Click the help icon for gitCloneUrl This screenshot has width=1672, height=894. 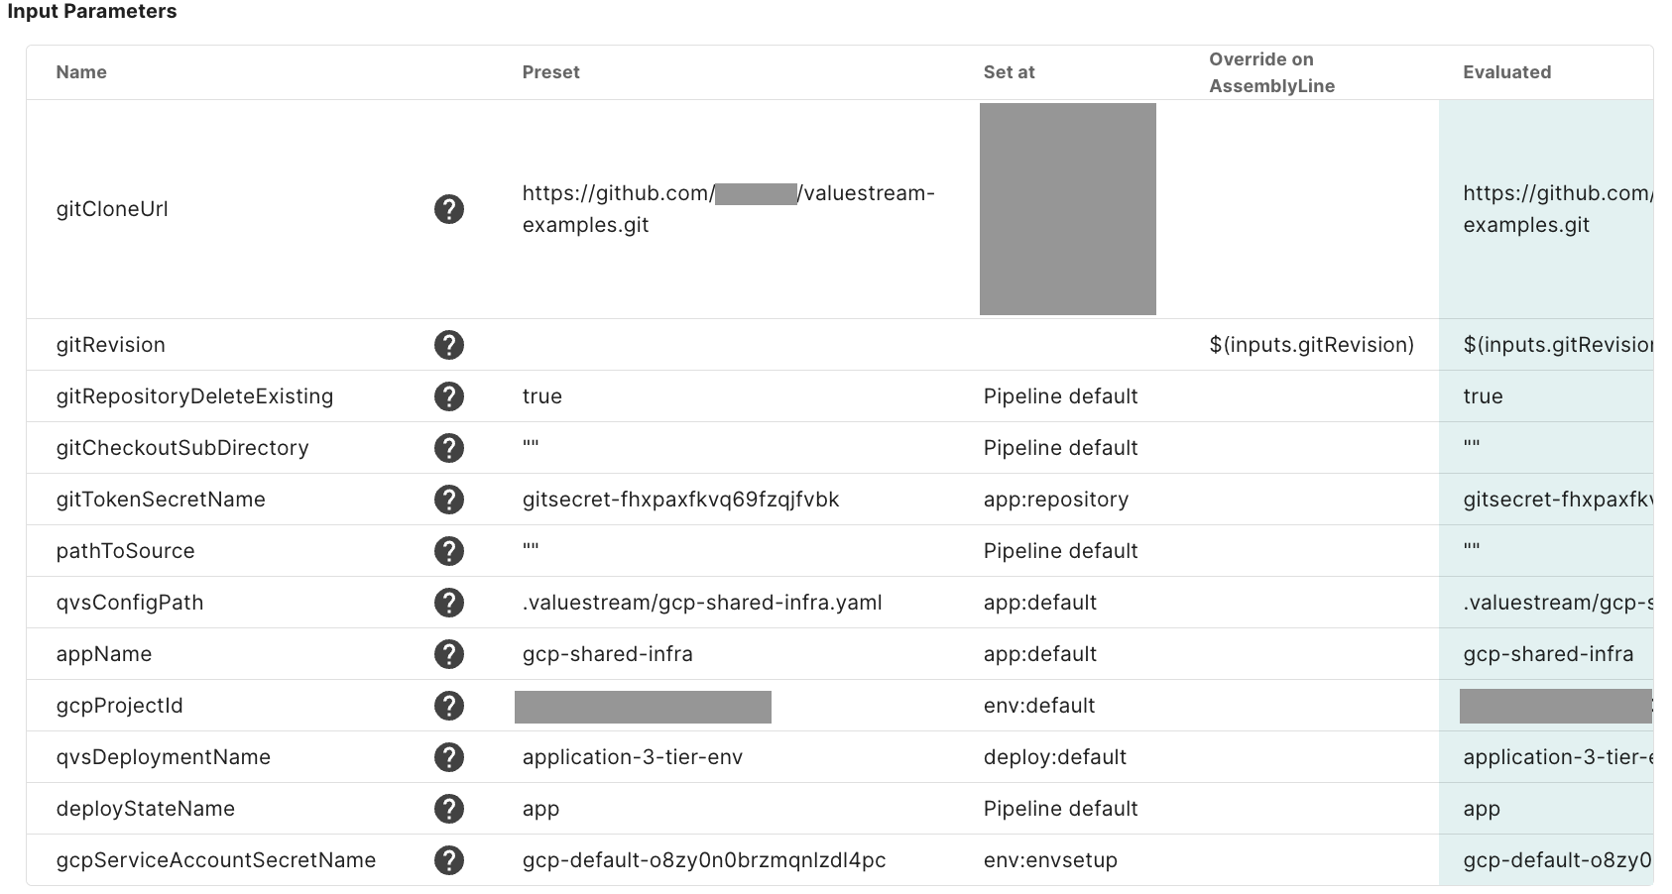pos(449,209)
